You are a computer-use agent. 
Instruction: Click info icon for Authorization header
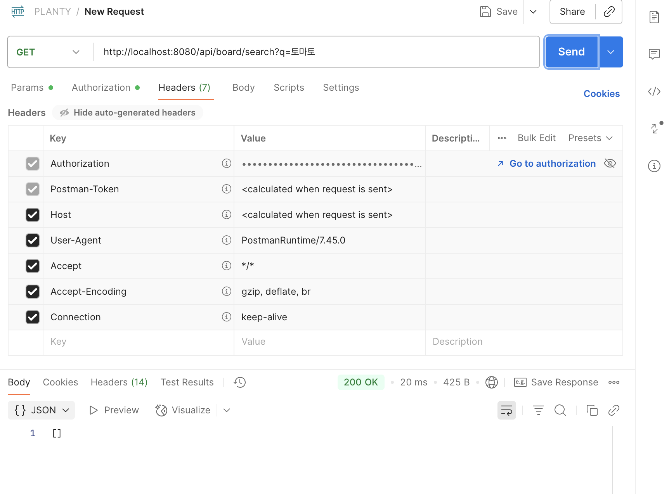coord(227,163)
